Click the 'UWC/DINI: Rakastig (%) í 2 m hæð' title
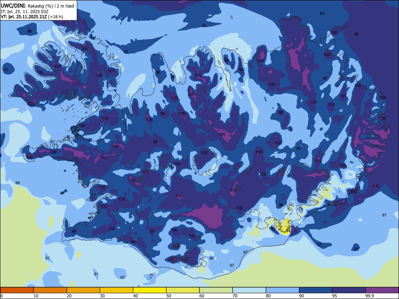Screen dimensions: 399x299 (x=38, y=6)
